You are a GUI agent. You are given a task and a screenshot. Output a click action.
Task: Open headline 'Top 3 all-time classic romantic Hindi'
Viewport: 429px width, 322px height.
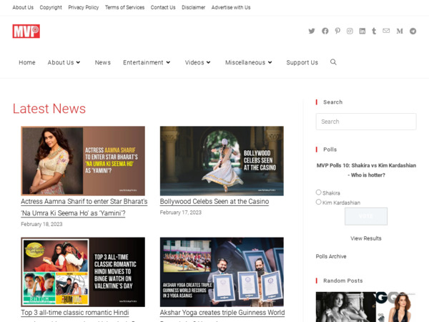pyautogui.click(x=75, y=313)
